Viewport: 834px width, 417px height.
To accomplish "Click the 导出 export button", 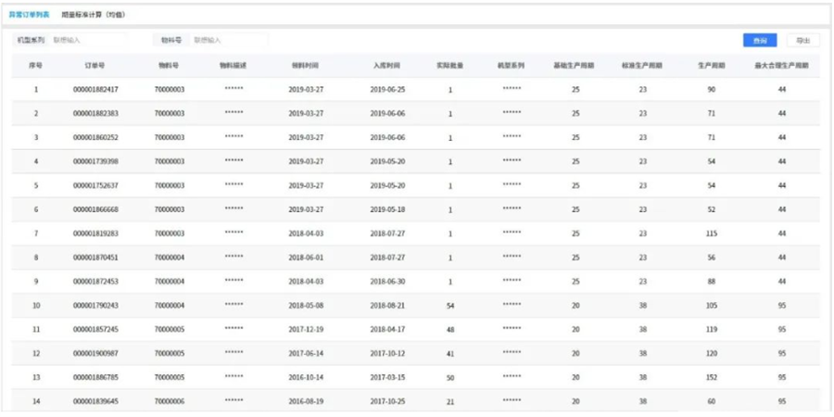I will 802,41.
